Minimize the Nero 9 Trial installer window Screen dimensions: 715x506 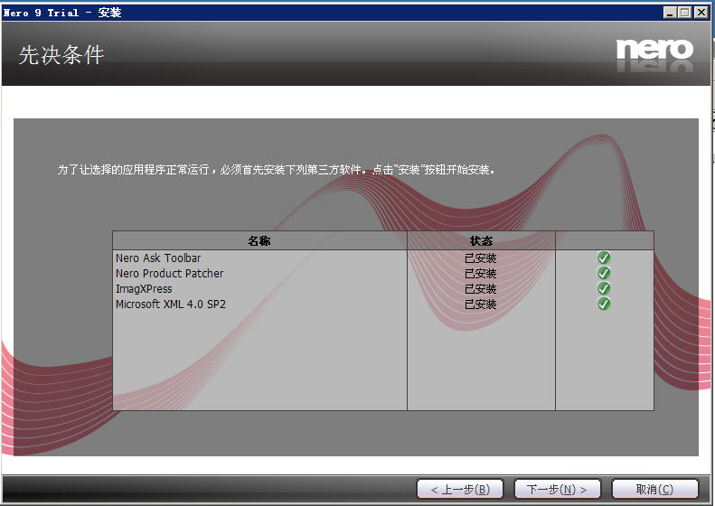[x=670, y=13]
